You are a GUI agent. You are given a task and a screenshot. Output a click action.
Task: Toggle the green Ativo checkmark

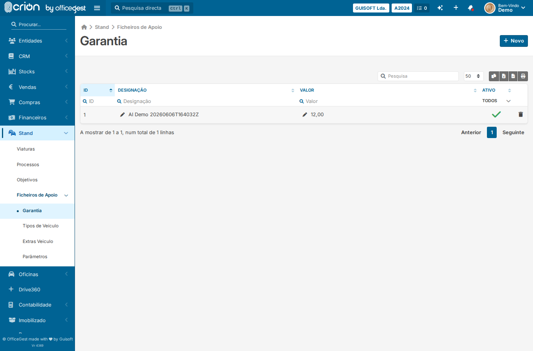496,114
